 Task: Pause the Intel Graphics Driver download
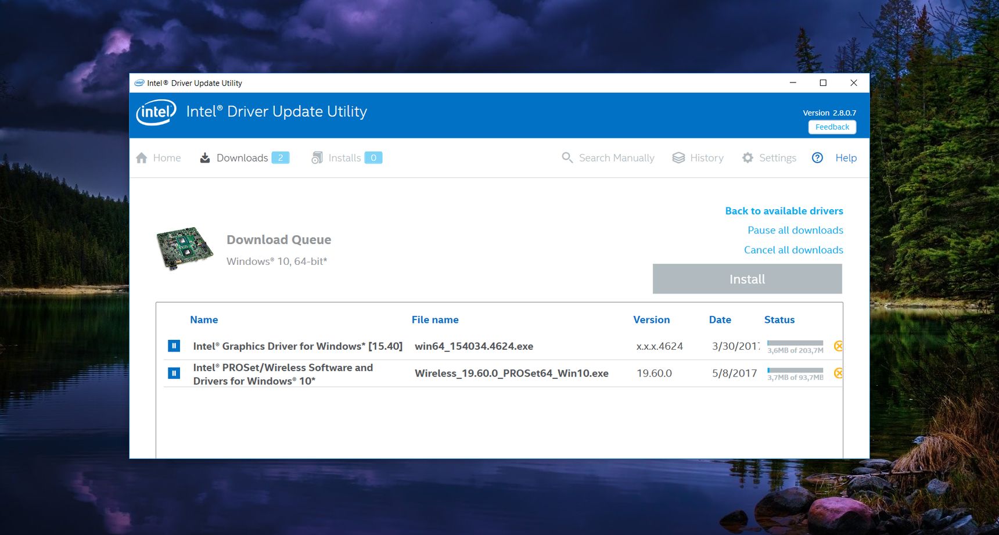(174, 346)
